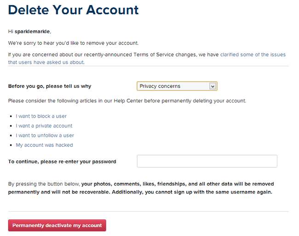This screenshot has height=236, width=299.
Task: Click the 'Please consider the following articles' text
Action: click(x=126, y=101)
